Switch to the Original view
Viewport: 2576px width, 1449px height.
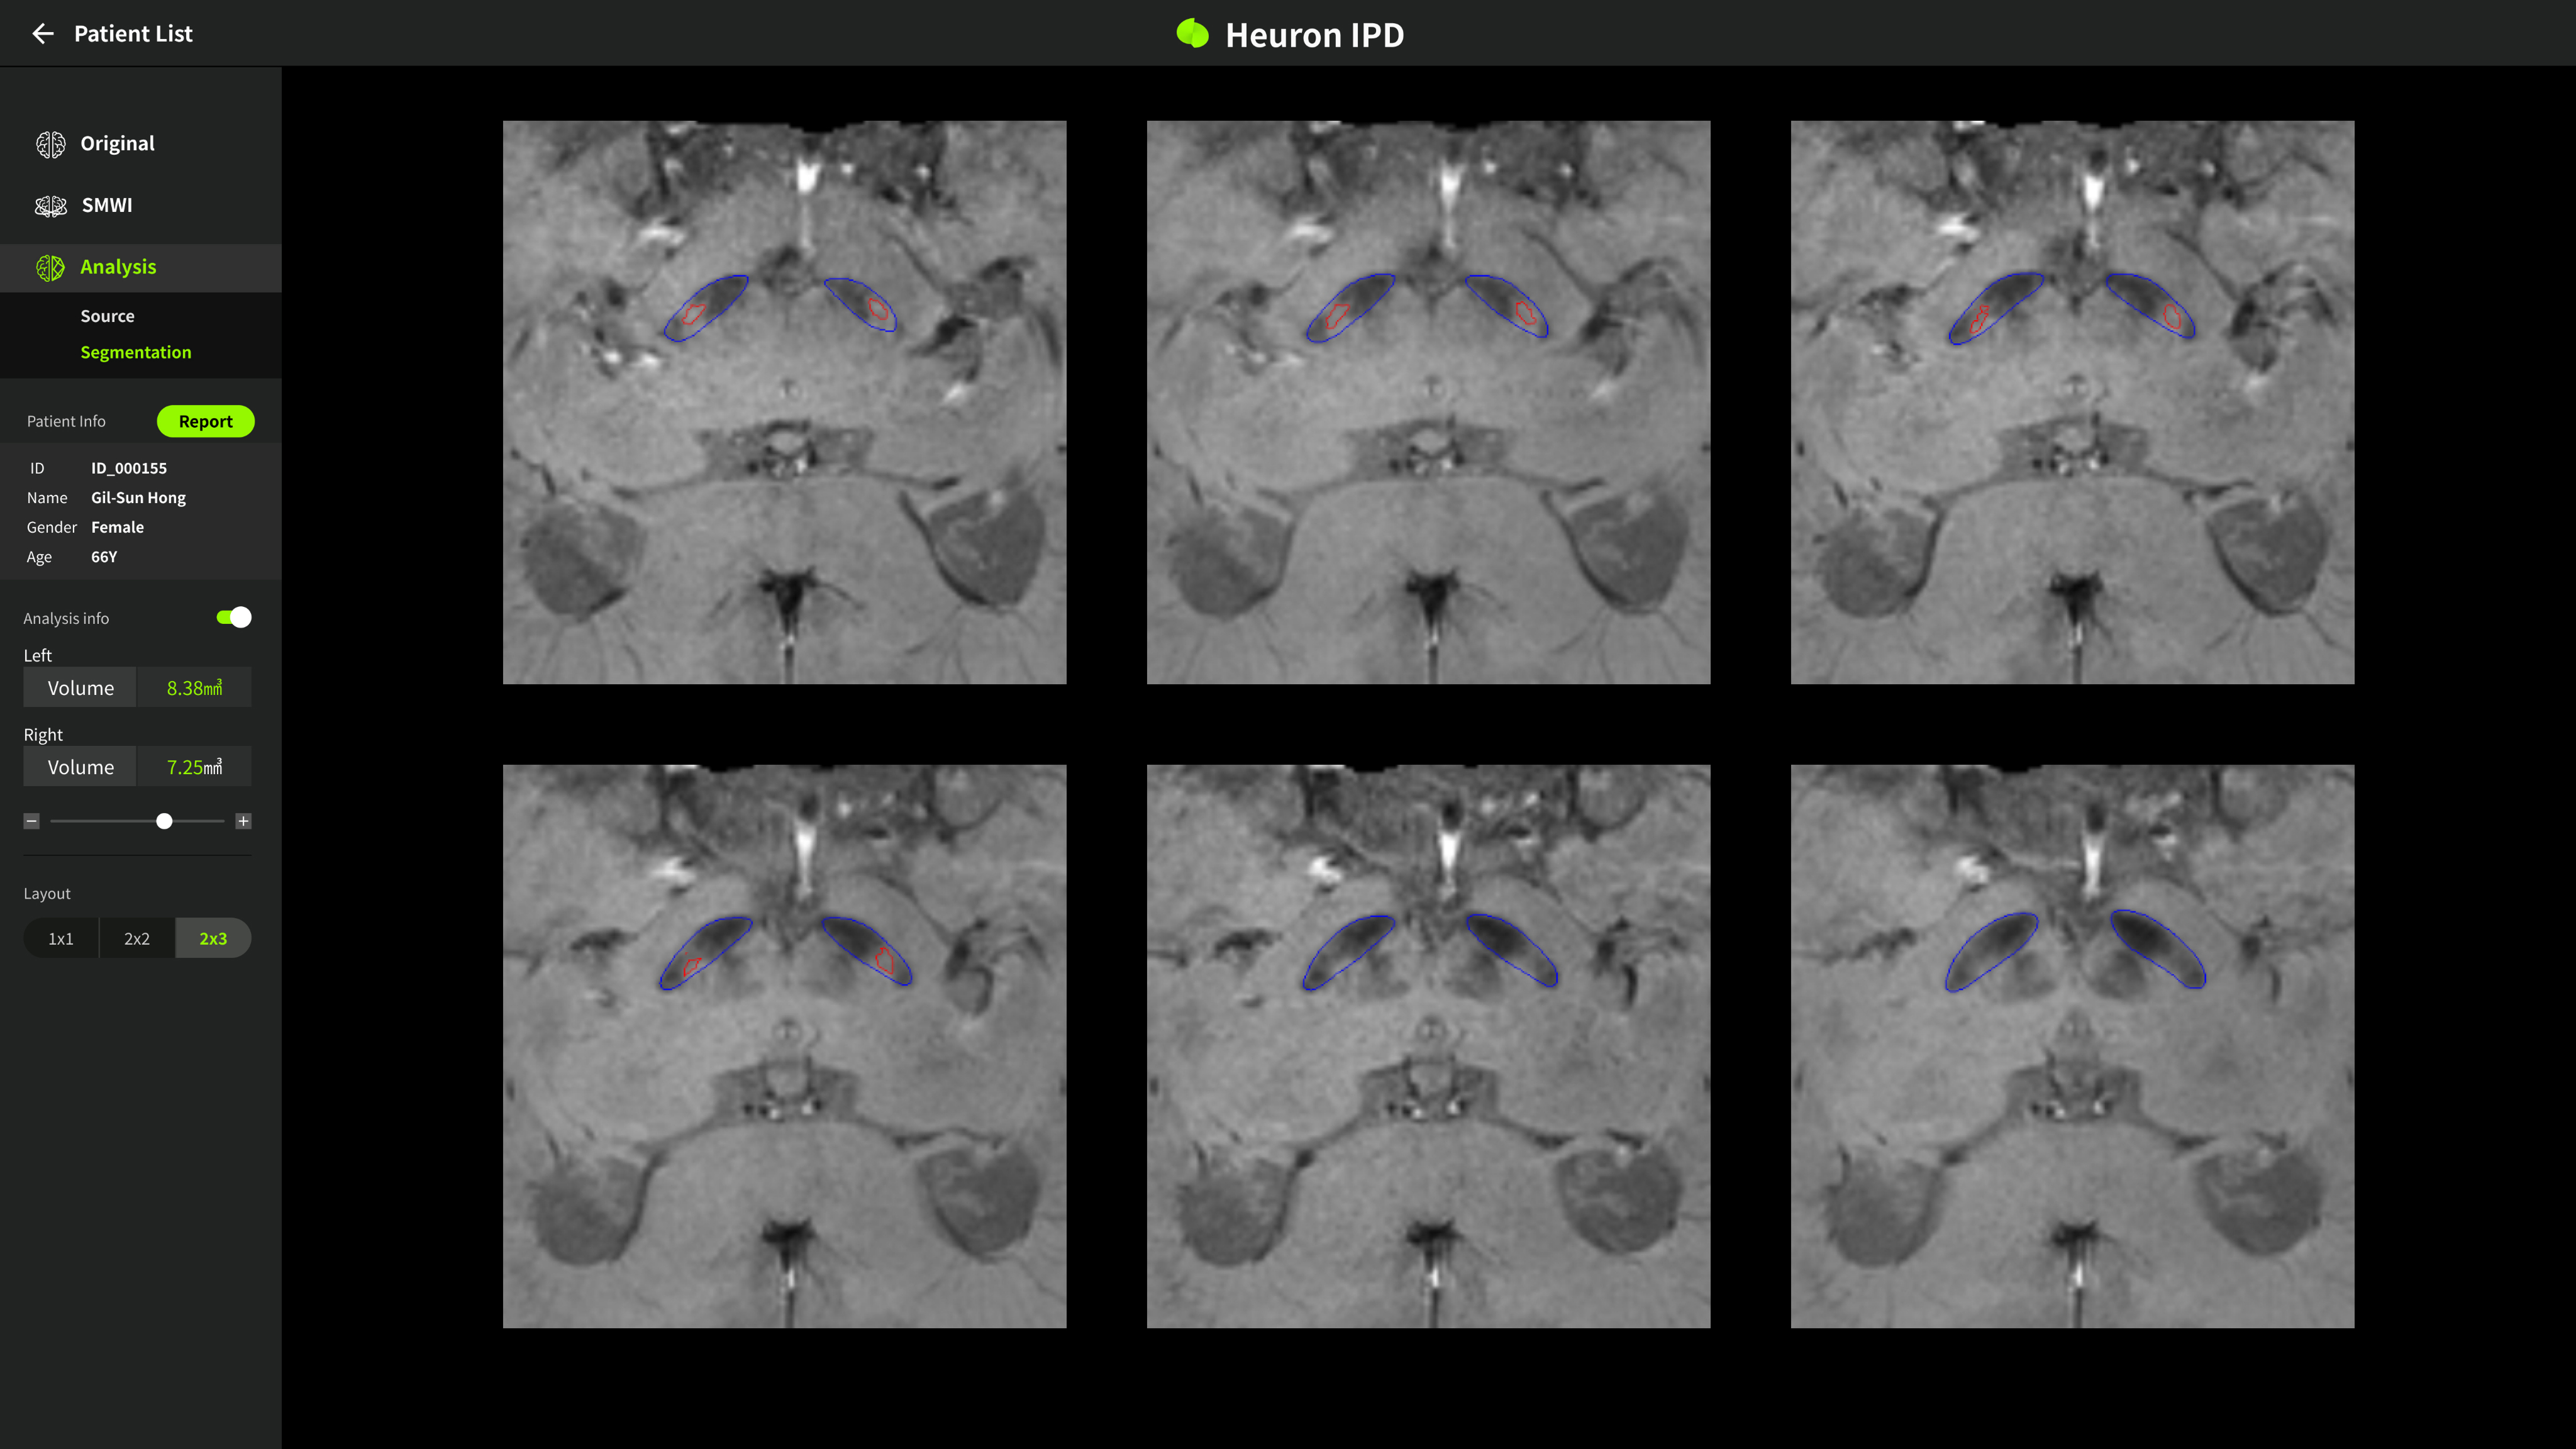click(x=117, y=143)
